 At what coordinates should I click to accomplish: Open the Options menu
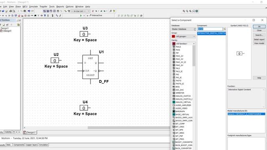(x=70, y=7)
